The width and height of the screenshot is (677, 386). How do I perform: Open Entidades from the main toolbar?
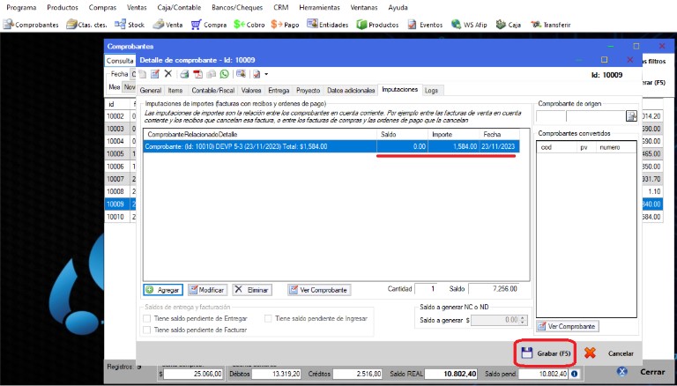tap(328, 25)
